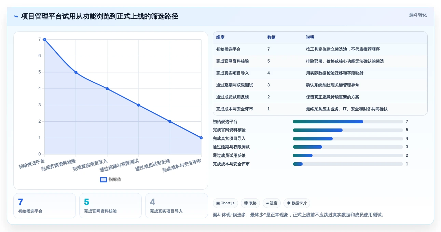Click the description 确认系统能处理关键管理异常
The image size is (441, 232).
(x=333, y=85)
